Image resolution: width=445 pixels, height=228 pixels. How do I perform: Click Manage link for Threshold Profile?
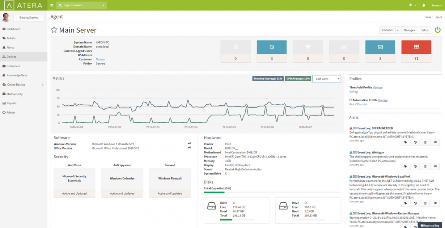(378, 87)
